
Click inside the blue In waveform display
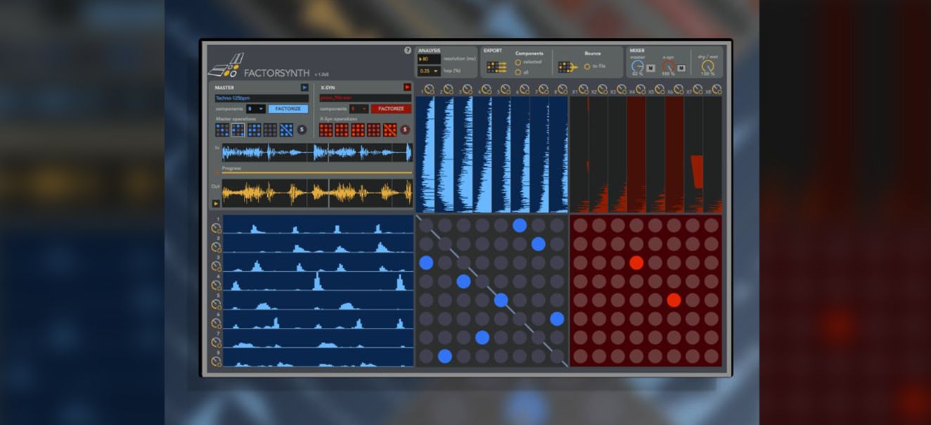[317, 153]
